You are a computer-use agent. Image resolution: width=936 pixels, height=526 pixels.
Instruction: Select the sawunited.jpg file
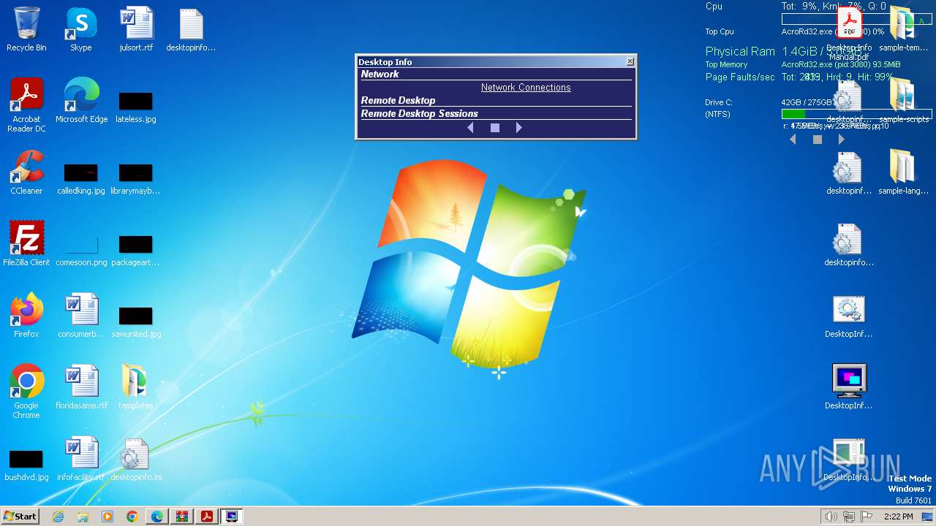[136, 321]
